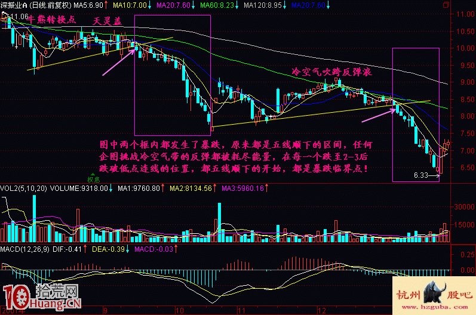Select the 深振业A (日线.前复权) chart title
Image resolution: width=476 pixels, height=315 pixels.
click(36, 5)
